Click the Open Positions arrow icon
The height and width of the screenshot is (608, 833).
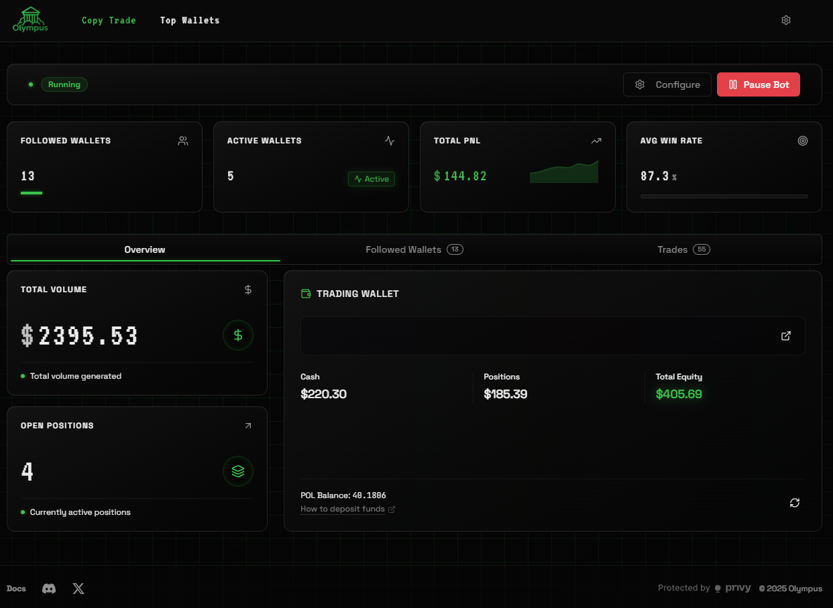click(248, 426)
